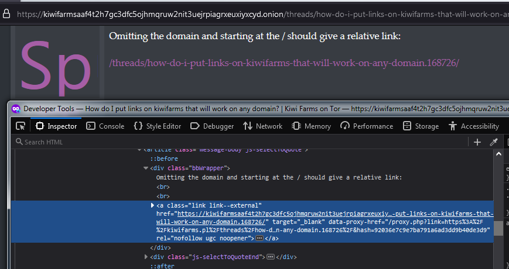
Task: Open the Accessibility tab
Action: (474, 126)
